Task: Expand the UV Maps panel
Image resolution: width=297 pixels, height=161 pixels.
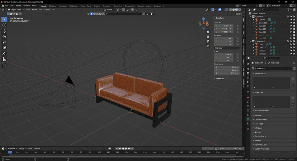Action: click(258, 115)
